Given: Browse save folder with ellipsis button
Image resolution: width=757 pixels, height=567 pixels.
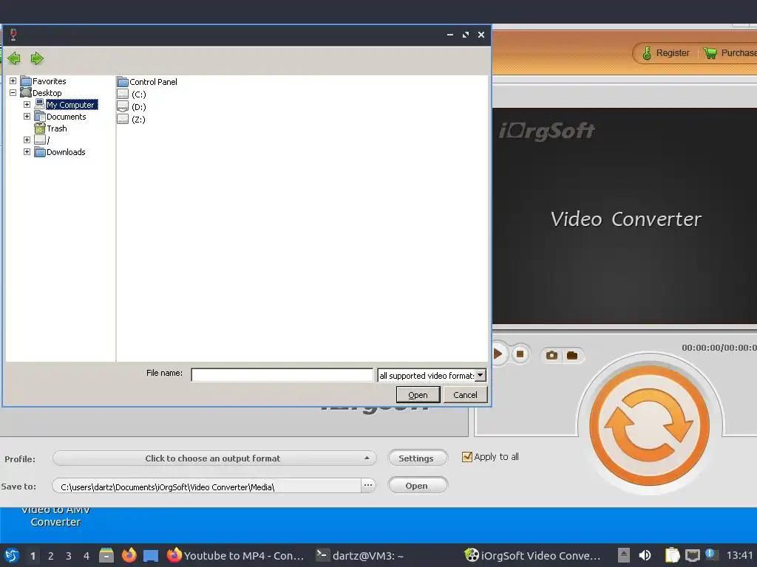Looking at the screenshot, I should [368, 486].
